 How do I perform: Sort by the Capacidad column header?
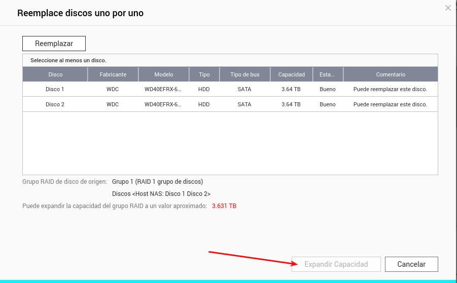tap(291, 74)
